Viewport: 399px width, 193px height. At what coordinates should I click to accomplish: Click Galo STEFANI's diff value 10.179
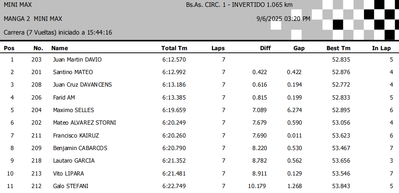point(257,186)
